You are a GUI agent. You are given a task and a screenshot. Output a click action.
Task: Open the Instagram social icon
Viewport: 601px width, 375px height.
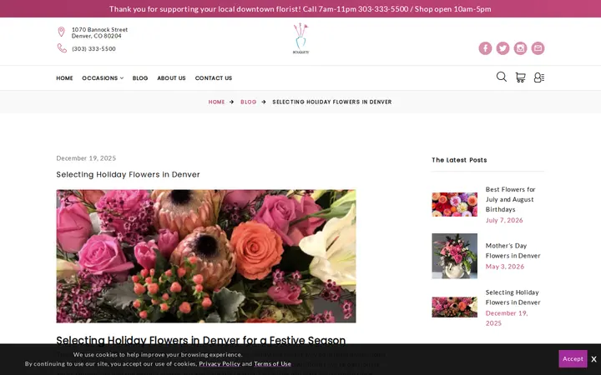tap(520, 48)
